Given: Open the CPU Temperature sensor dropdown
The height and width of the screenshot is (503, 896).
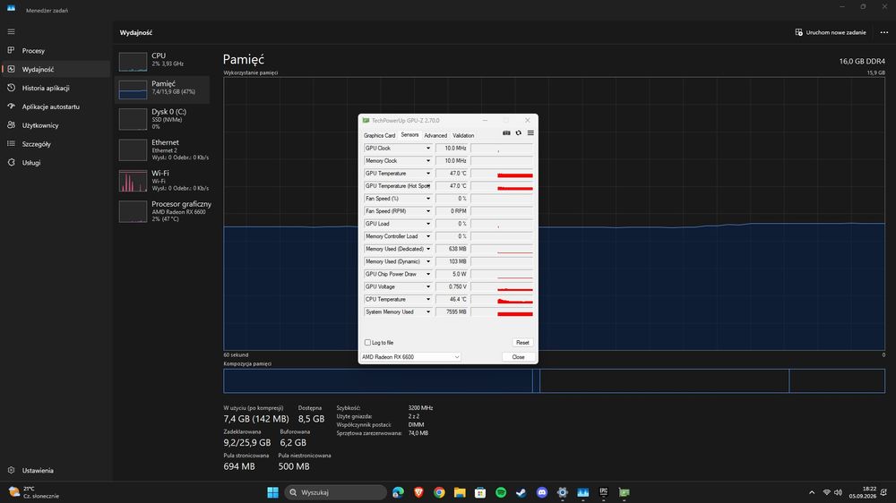Looking at the screenshot, I should (x=428, y=299).
